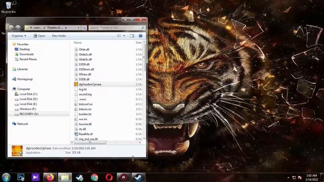Open the Recycle Bin desktop icon

point(9,7)
